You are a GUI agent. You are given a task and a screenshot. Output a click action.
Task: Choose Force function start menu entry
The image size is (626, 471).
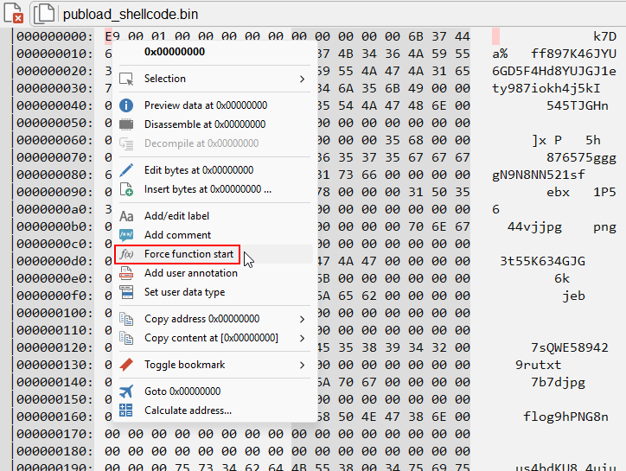click(188, 254)
